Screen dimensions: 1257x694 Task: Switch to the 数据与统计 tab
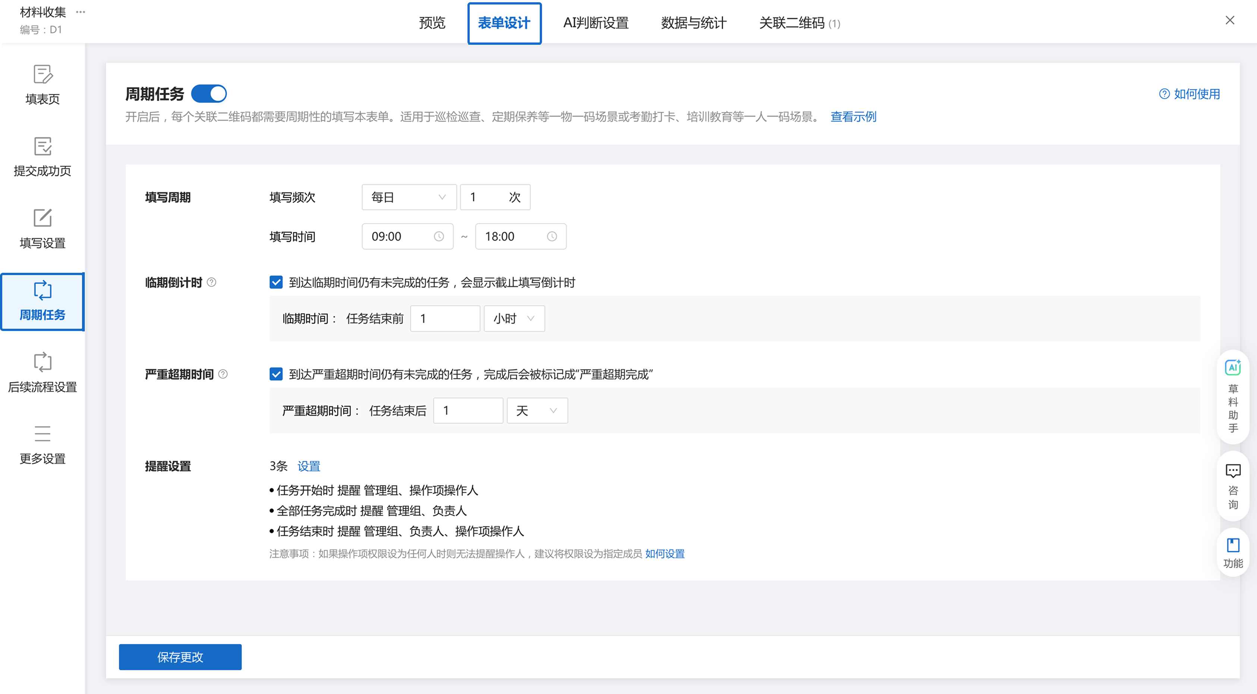(x=693, y=23)
